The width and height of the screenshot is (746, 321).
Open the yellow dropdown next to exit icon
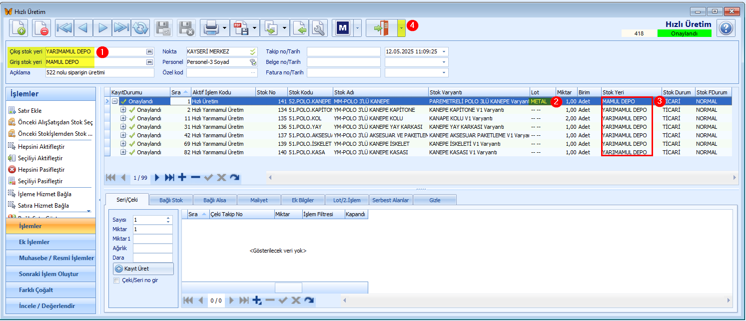click(402, 28)
